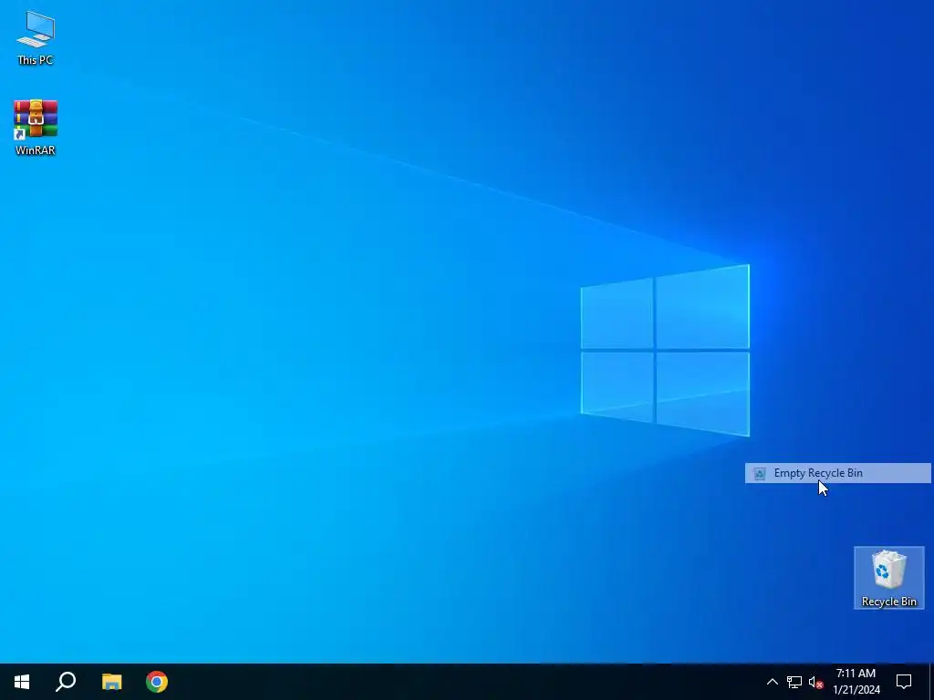Open network status tray icon
Image resolution: width=934 pixels, height=700 pixels.
click(x=794, y=682)
